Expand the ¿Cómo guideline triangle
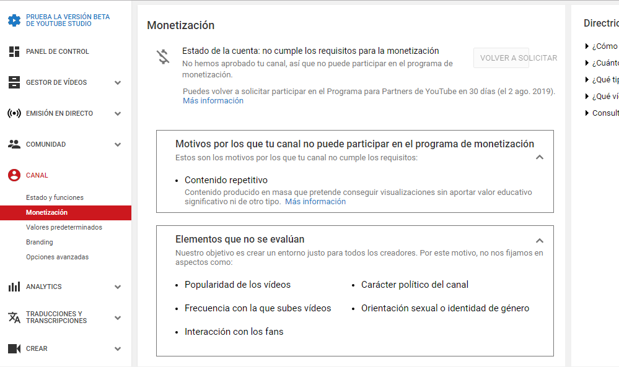 click(x=587, y=46)
